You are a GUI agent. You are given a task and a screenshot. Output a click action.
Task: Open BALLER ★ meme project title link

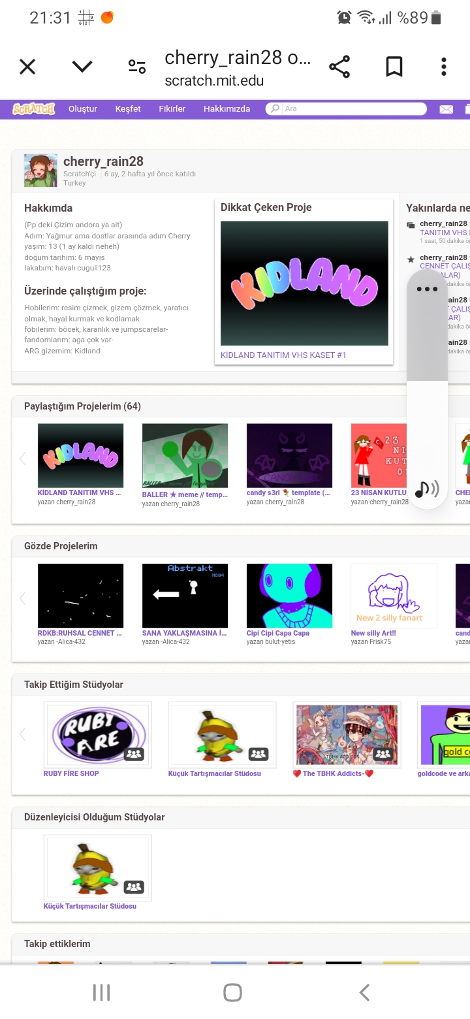click(185, 494)
